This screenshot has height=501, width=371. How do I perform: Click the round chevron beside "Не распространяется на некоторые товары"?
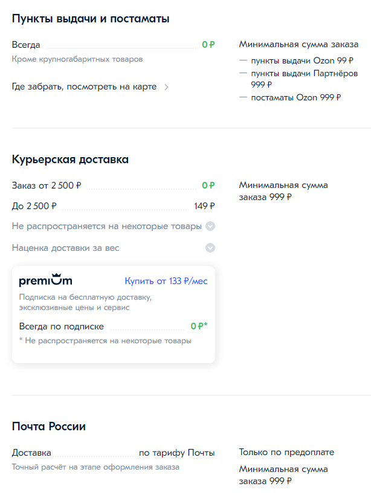tap(210, 227)
